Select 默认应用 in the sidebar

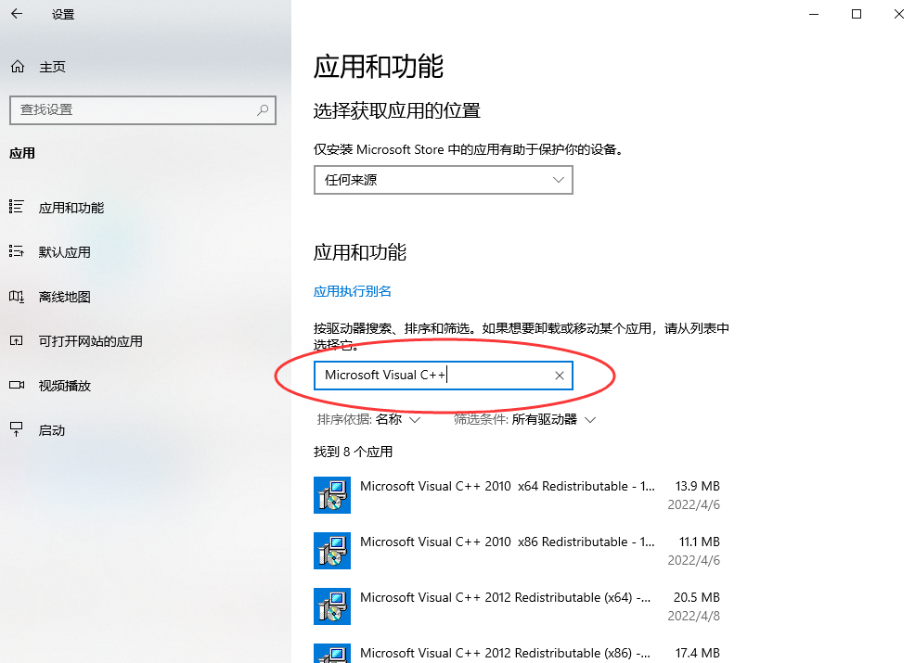tap(65, 252)
